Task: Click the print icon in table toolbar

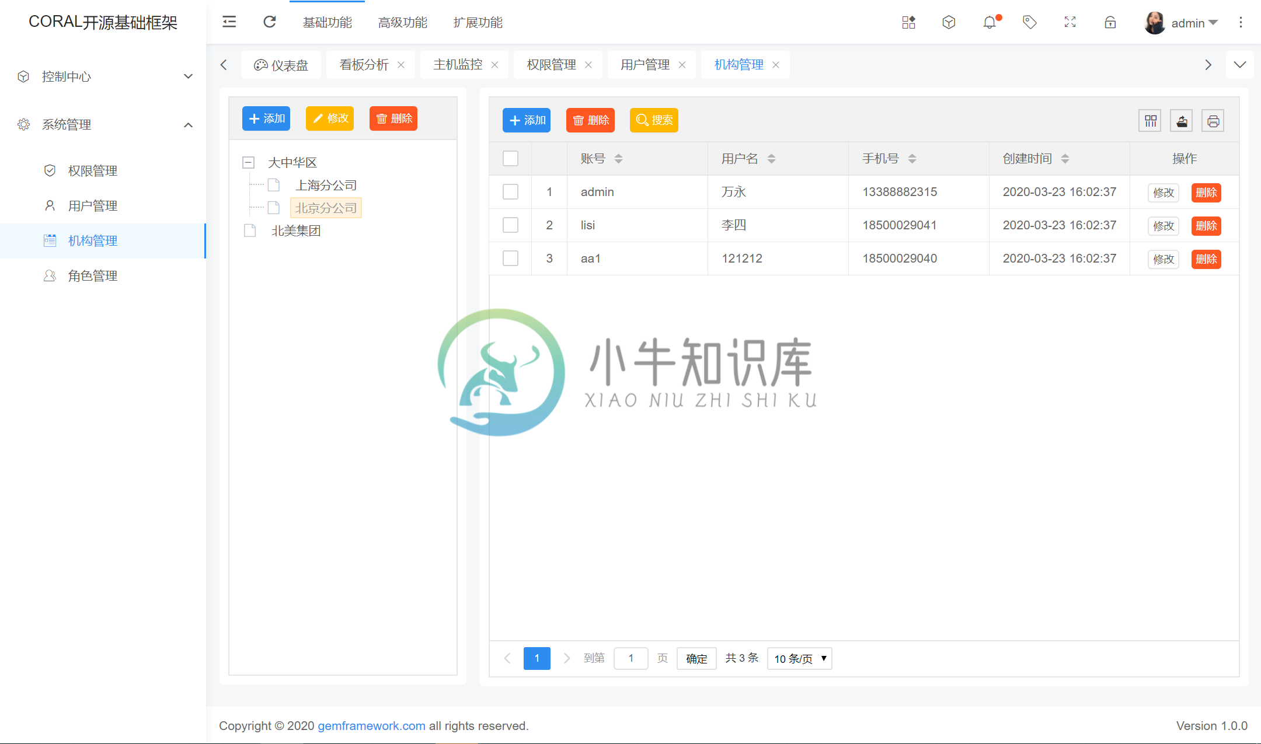Action: click(x=1213, y=121)
